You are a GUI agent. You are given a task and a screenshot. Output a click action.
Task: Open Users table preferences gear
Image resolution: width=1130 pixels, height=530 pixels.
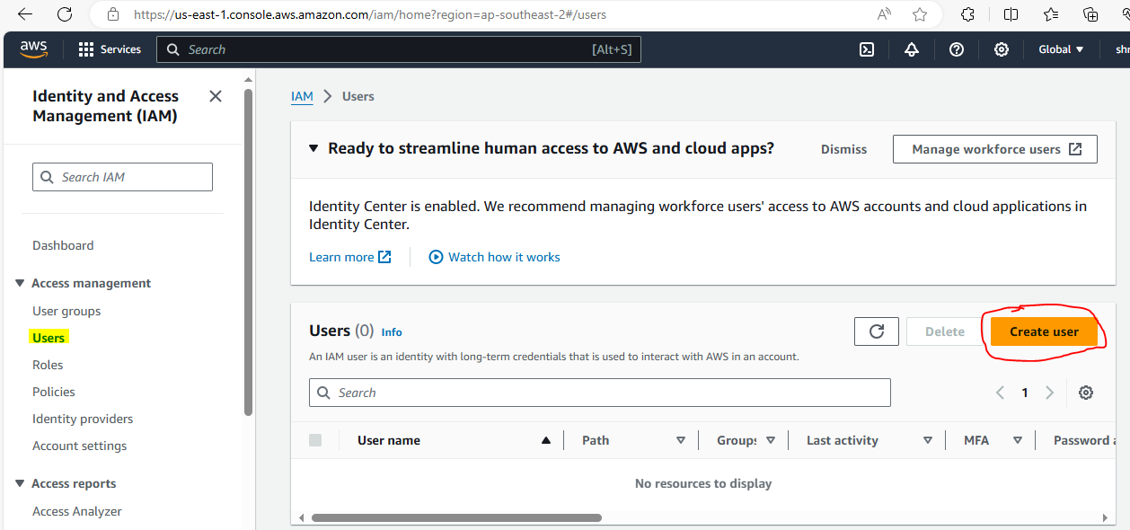click(x=1086, y=393)
